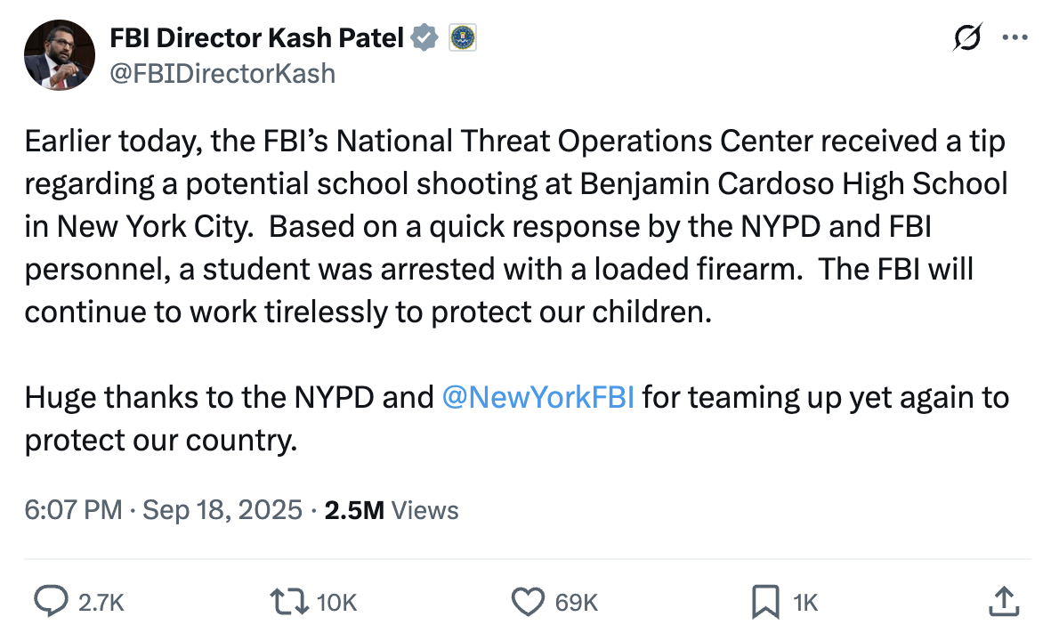This screenshot has width=1059, height=641.
Task: Click the blue verified checkmark badge
Action: coord(425,37)
